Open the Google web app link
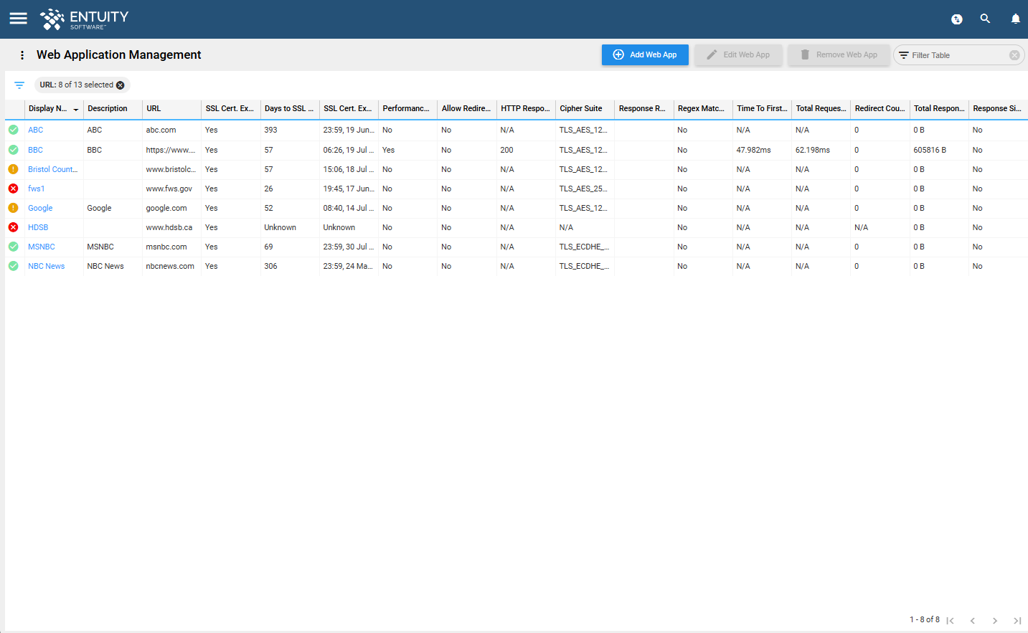Screen dimensions: 1028x633 point(40,209)
